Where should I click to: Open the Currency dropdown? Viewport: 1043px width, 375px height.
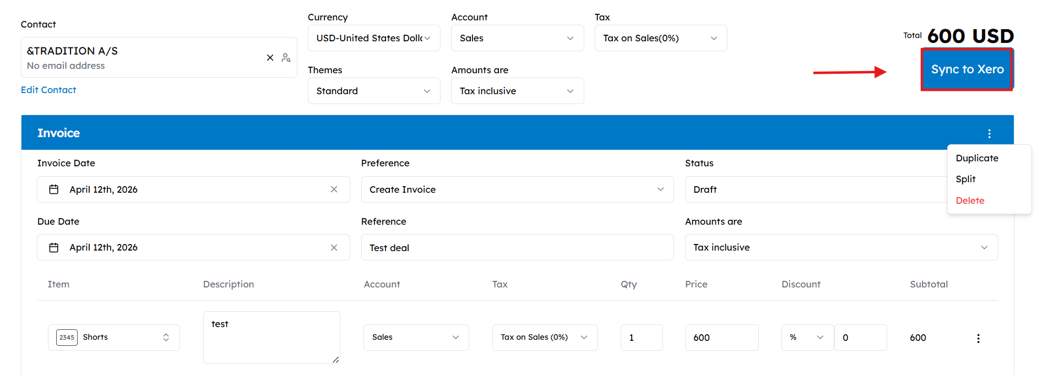point(374,38)
